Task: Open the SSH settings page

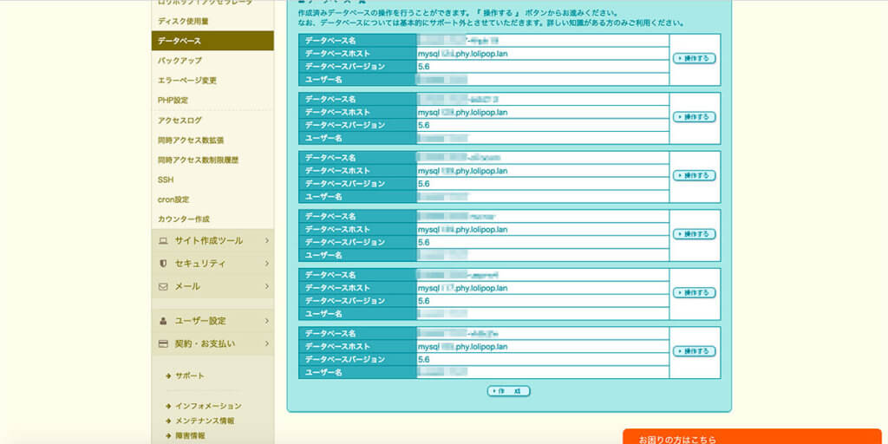Action: click(166, 180)
